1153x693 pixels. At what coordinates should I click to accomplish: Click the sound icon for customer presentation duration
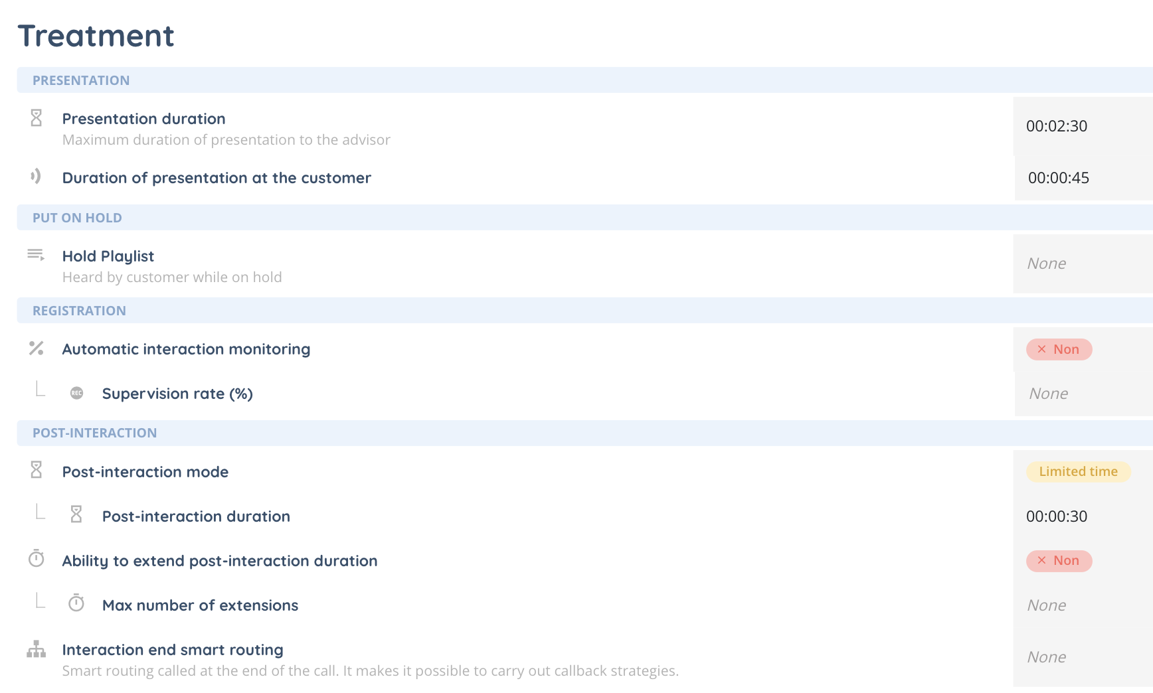pyautogui.click(x=36, y=177)
